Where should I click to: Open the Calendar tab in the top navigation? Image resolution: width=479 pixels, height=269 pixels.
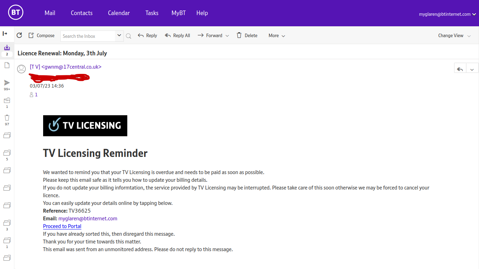pyautogui.click(x=119, y=13)
